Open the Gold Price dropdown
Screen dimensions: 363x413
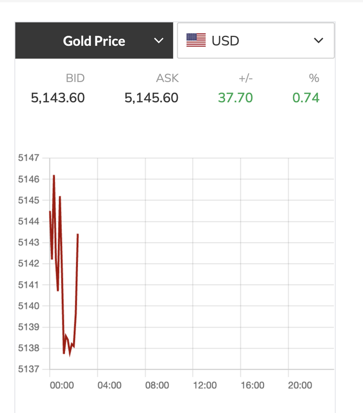coord(94,41)
